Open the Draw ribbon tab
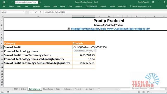Image resolution: width=167 pixels, height=94 pixels. pyautogui.click(x=26, y=6)
